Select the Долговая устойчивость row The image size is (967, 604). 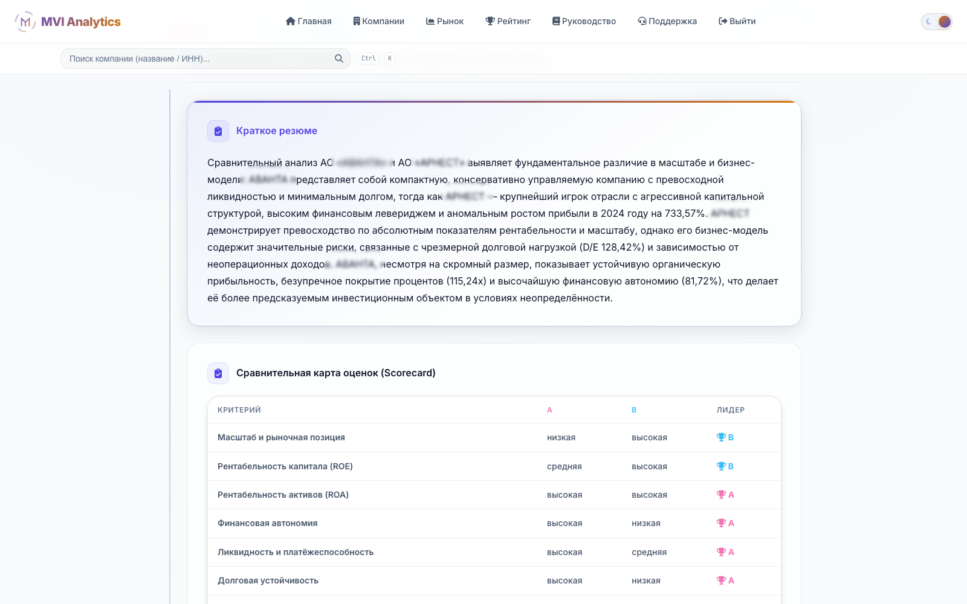tap(494, 580)
